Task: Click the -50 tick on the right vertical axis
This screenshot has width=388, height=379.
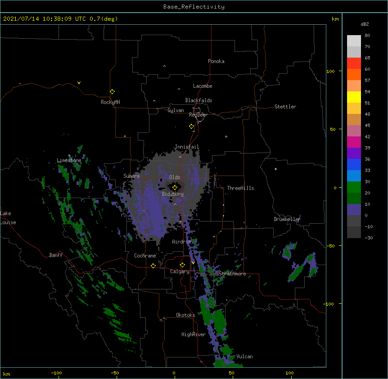Action: [x=330, y=246]
